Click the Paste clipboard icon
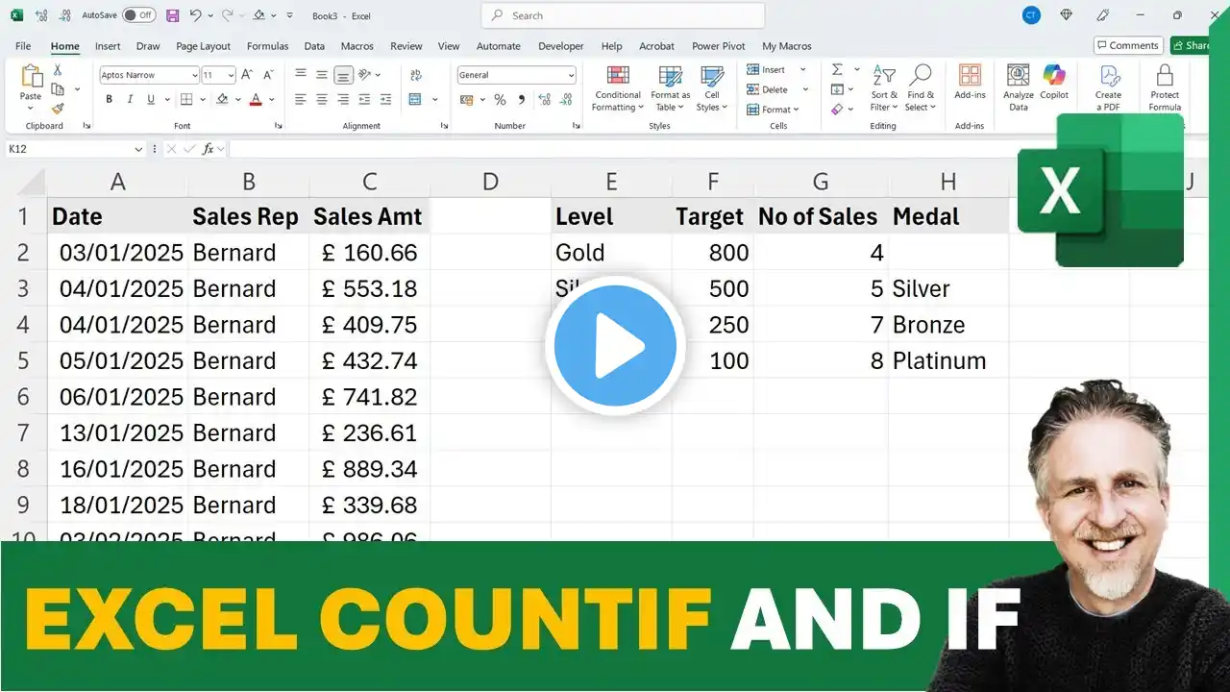 [x=31, y=76]
